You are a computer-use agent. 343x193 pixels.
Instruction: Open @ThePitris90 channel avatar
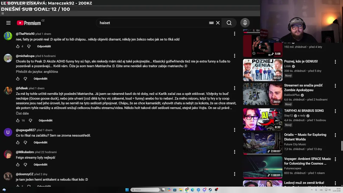click(x=8, y=36)
